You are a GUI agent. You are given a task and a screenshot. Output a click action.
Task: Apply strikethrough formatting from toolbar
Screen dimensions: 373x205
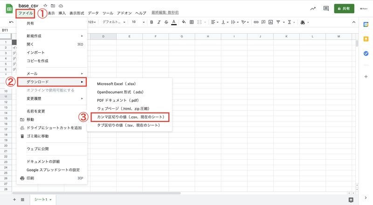tap(166, 22)
